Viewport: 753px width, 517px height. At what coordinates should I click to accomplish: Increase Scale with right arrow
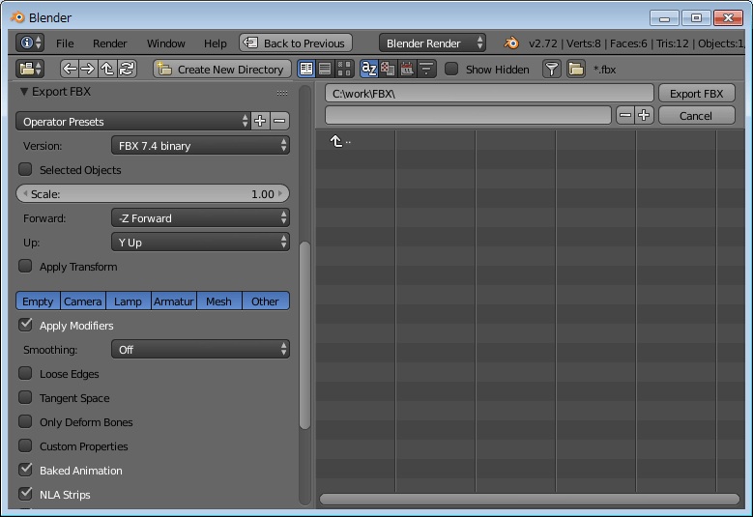pos(280,193)
